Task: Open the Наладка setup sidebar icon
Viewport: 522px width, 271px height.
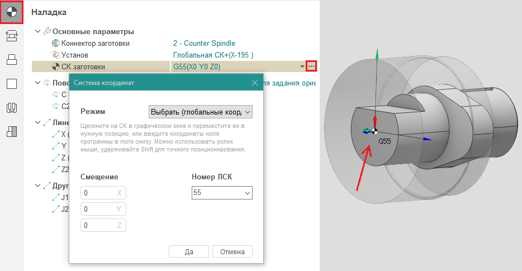Action: point(12,12)
